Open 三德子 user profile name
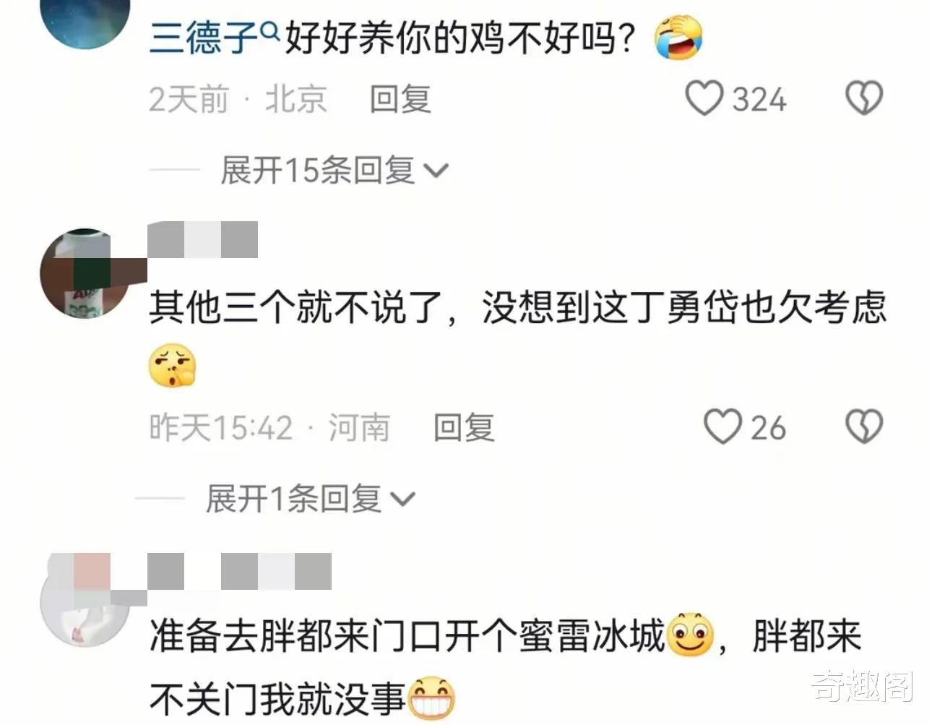 pos(204,38)
